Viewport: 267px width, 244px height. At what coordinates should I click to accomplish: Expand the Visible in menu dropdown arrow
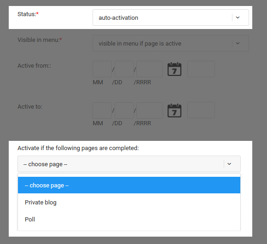(x=238, y=43)
